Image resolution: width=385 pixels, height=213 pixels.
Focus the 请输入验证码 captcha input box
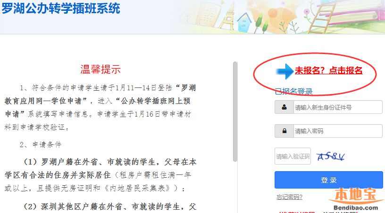click(x=293, y=156)
